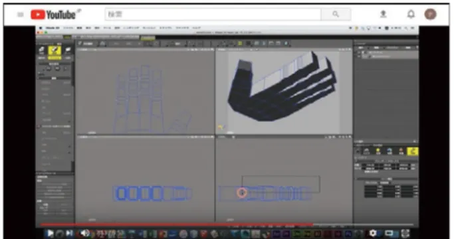
Task: Open the notifications bell
Action: (x=411, y=14)
